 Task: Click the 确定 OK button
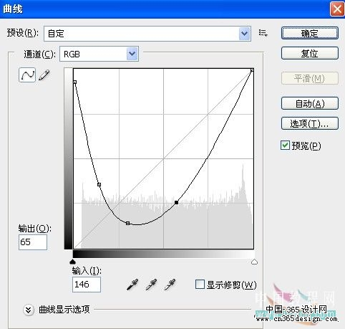pyautogui.click(x=310, y=33)
